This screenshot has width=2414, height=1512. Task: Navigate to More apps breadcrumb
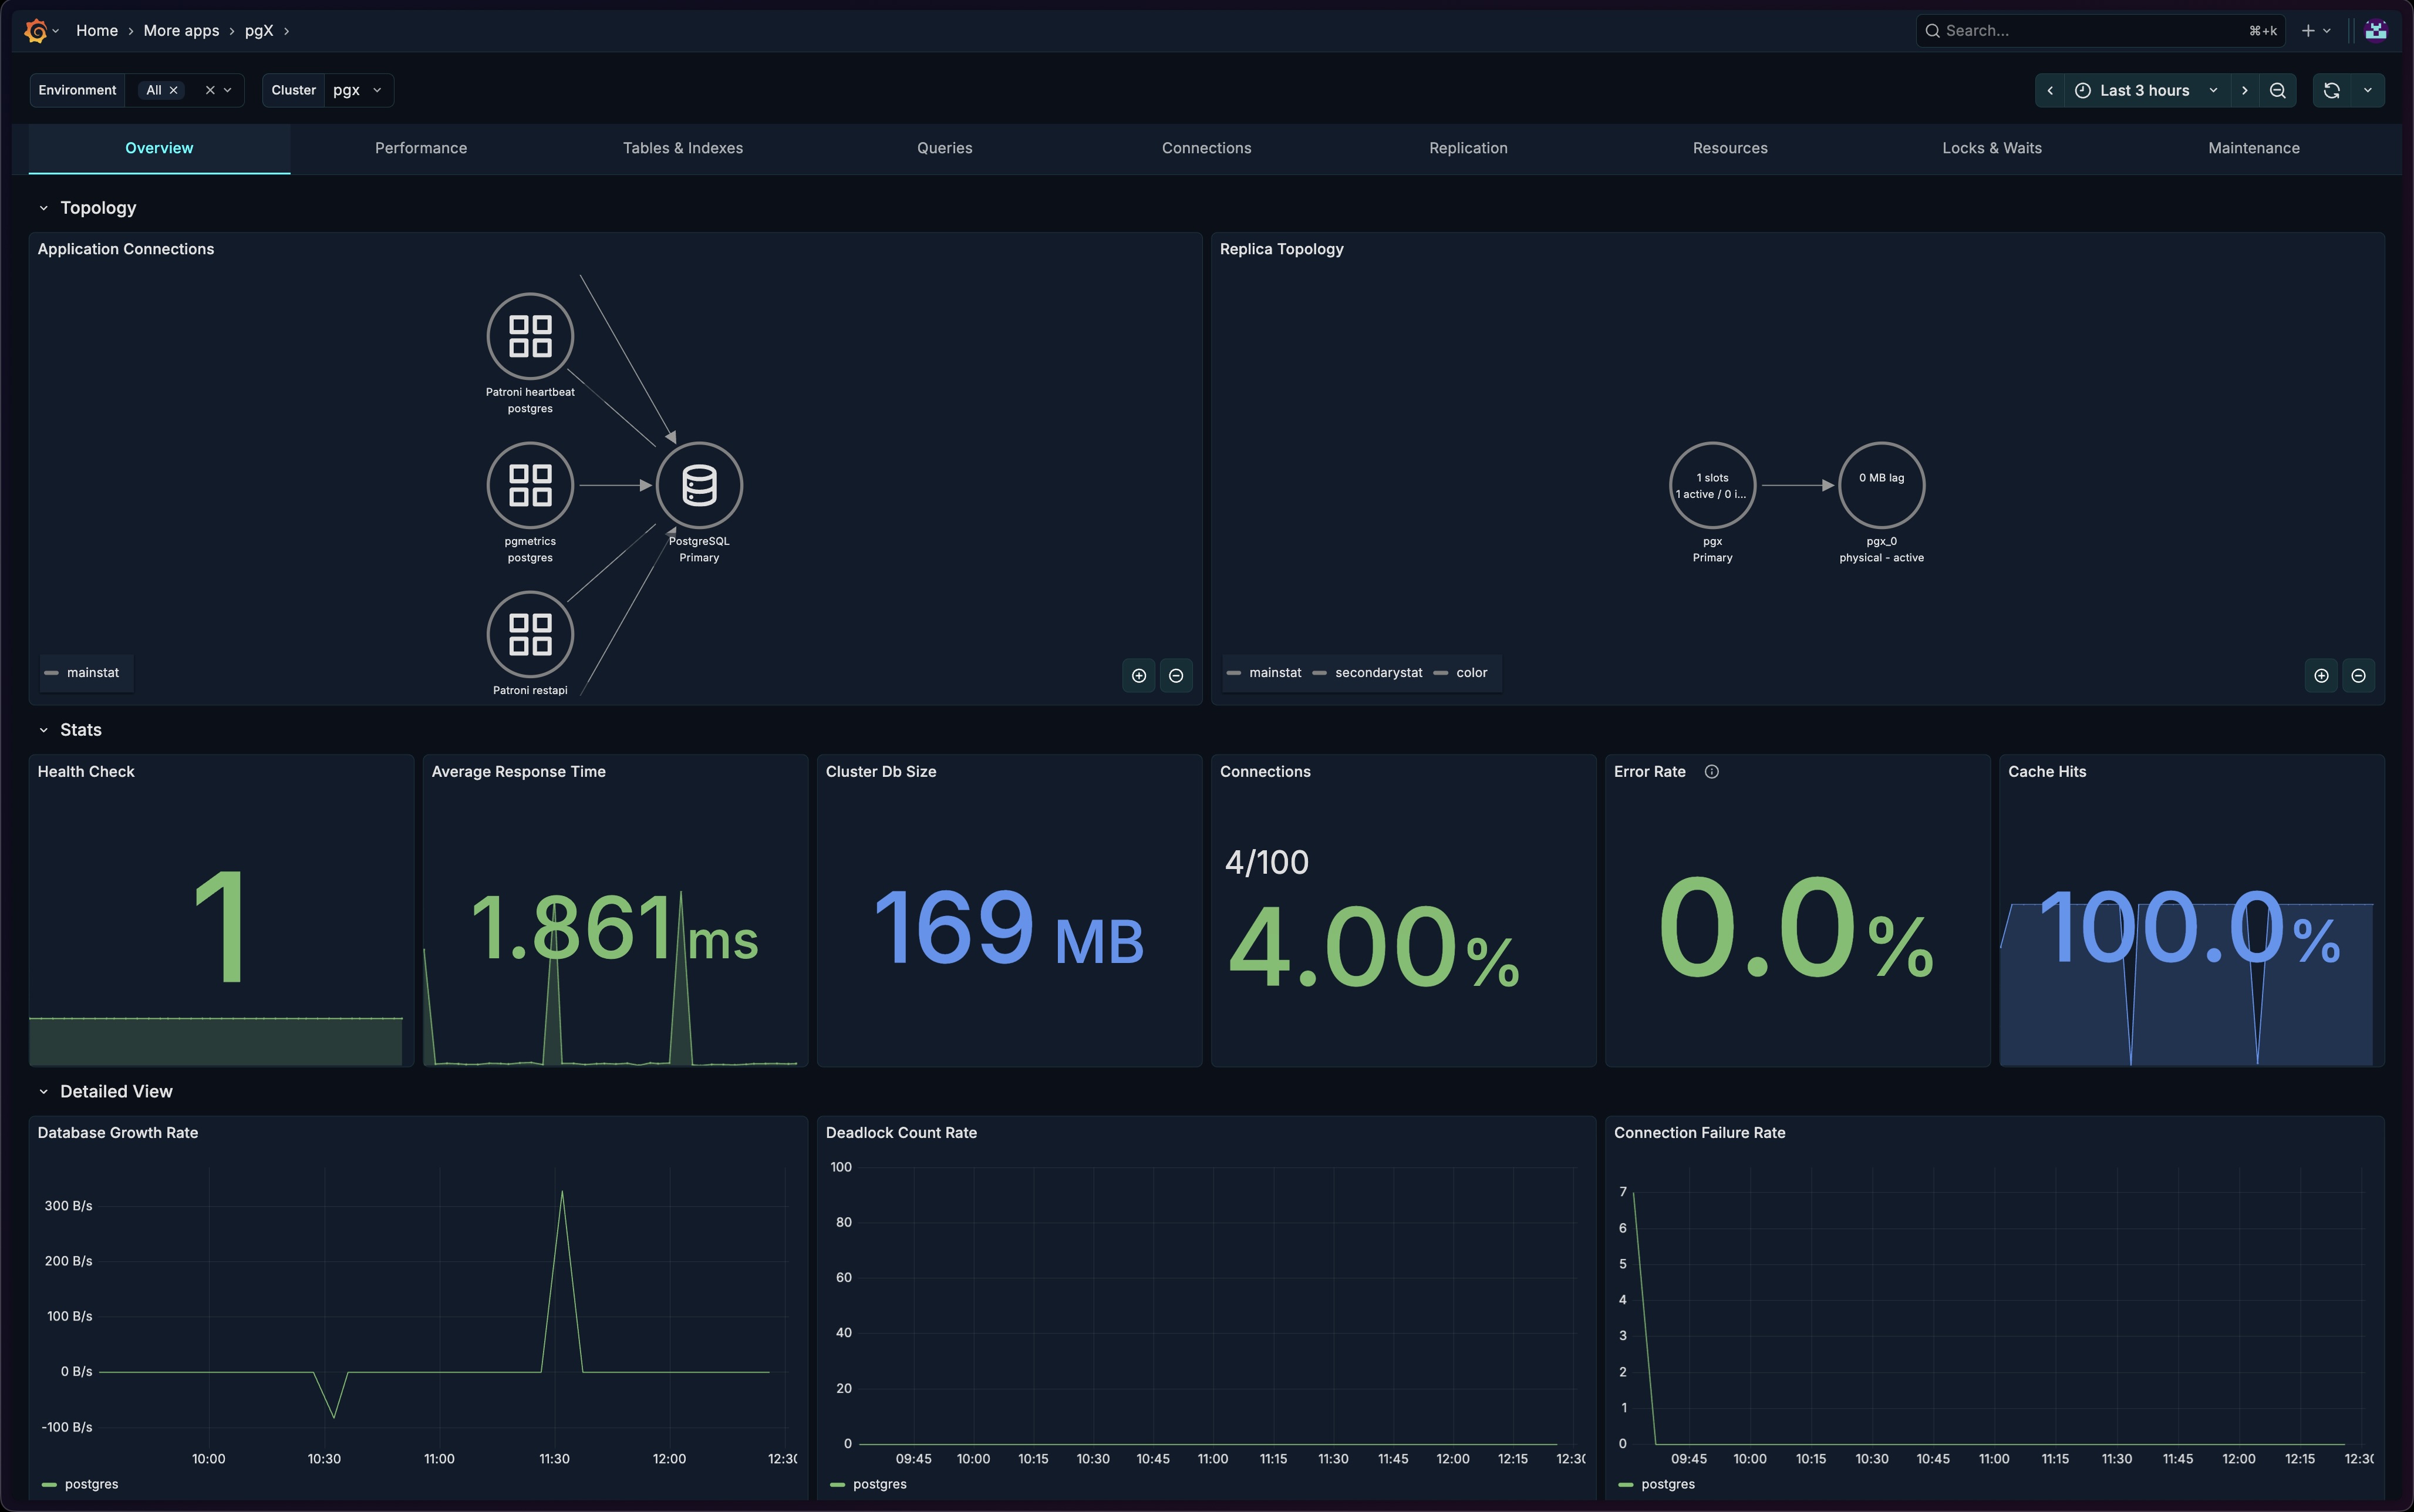click(x=181, y=31)
